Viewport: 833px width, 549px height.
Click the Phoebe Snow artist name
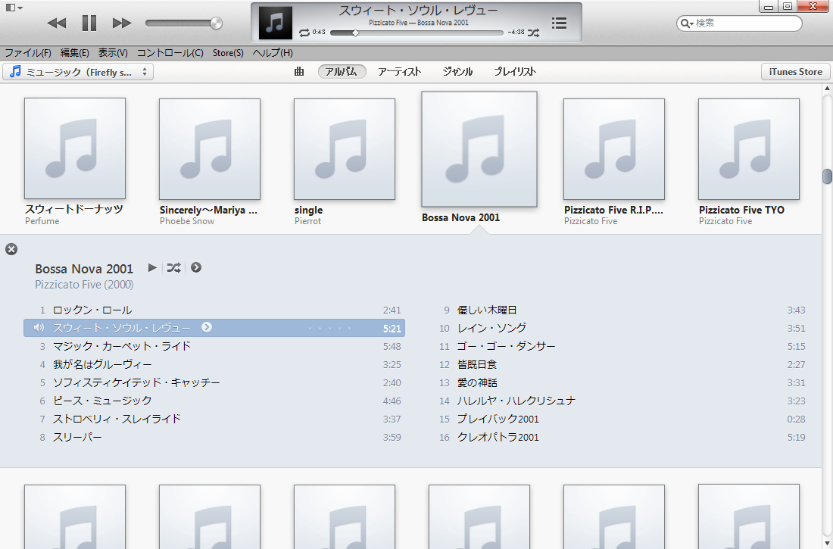click(187, 221)
